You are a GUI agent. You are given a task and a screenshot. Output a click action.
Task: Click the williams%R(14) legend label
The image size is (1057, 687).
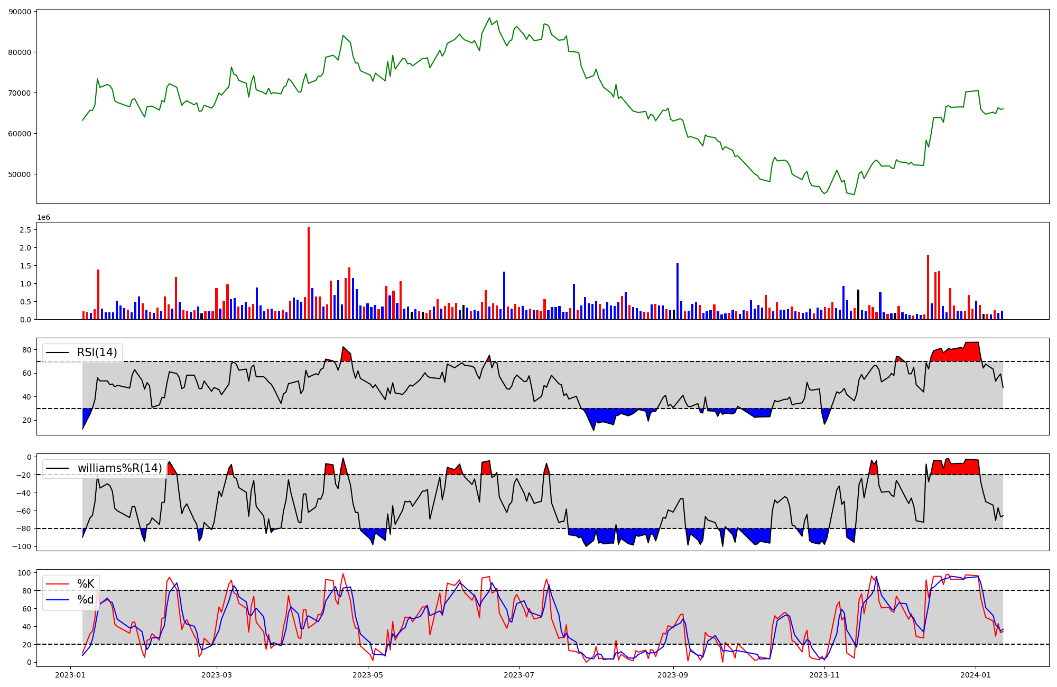coord(119,468)
